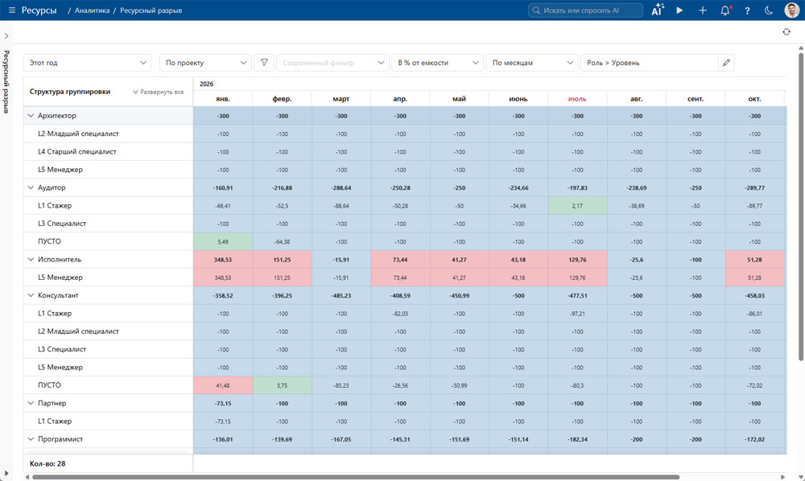The image size is (805, 481).
Task: Click 'Развернуть все' link
Action: click(x=158, y=92)
